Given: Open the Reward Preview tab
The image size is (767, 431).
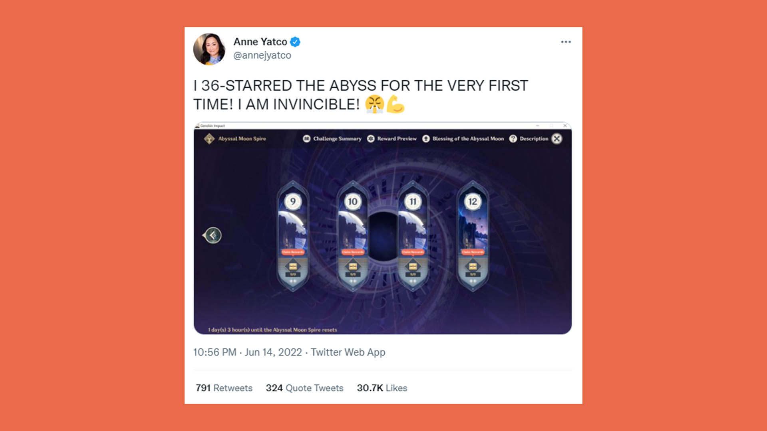Looking at the screenshot, I should [392, 138].
